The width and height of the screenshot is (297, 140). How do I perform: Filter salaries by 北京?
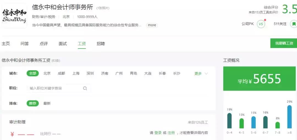pos(47,73)
